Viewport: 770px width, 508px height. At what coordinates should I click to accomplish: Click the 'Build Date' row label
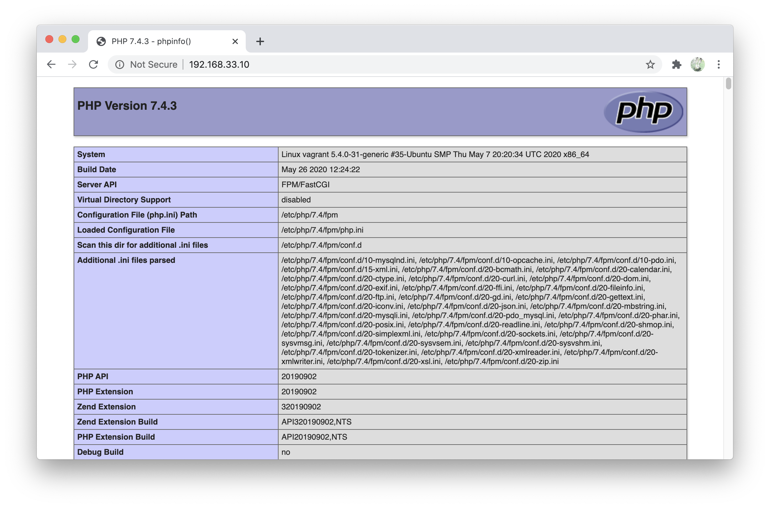[97, 170]
